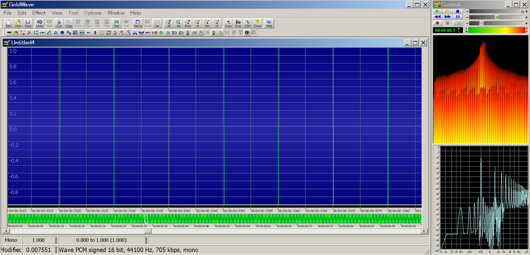This screenshot has height=255, width=530.
Task: Click the red Record button in Control
Action: [438, 23]
